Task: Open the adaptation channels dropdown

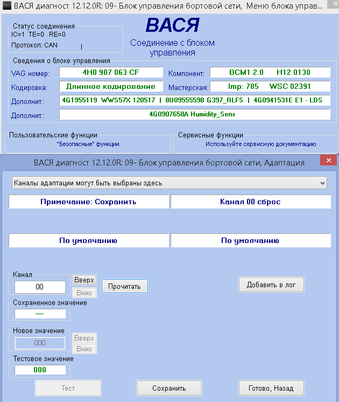Action: (x=169, y=183)
